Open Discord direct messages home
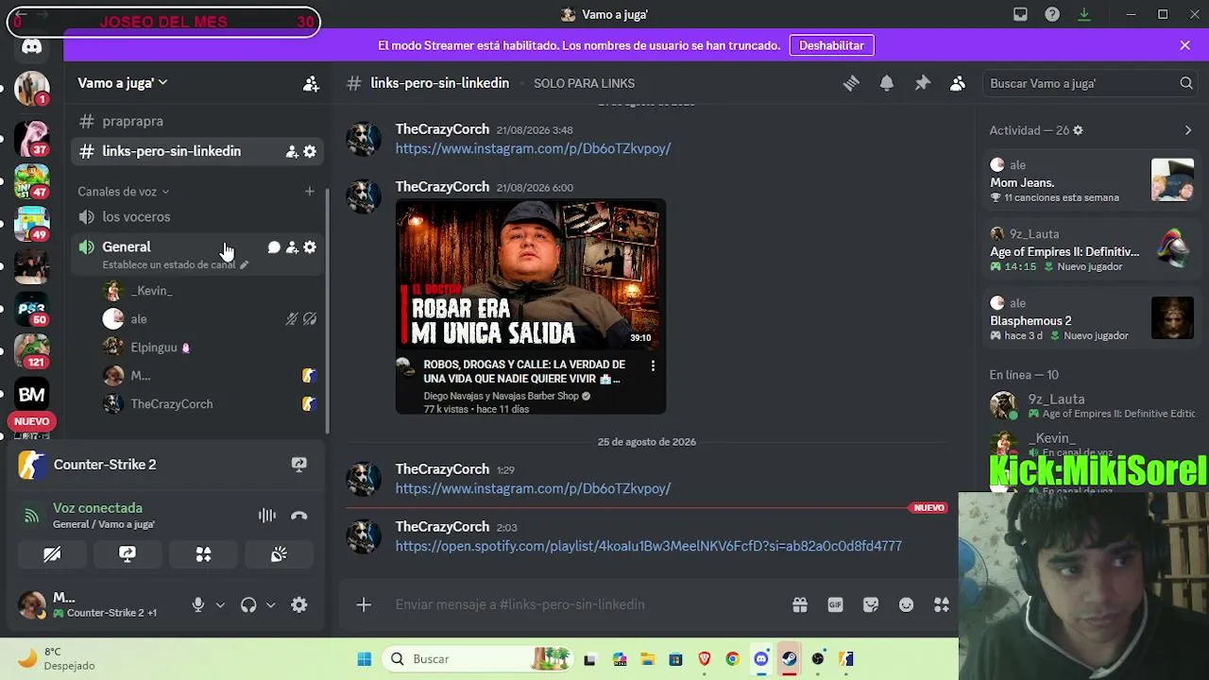Image resolution: width=1209 pixels, height=680 pixels. 32,46
